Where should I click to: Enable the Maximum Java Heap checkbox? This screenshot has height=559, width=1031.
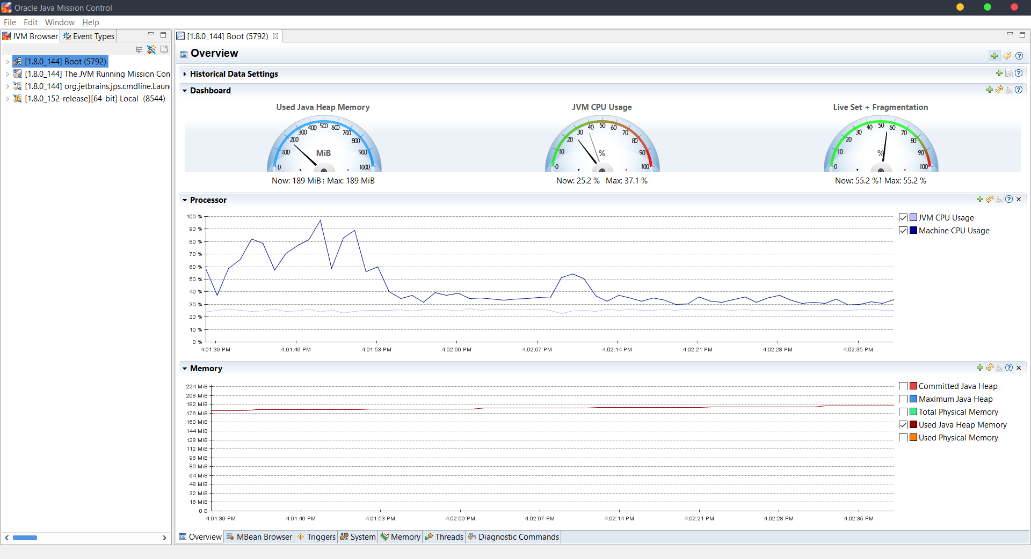coord(903,399)
